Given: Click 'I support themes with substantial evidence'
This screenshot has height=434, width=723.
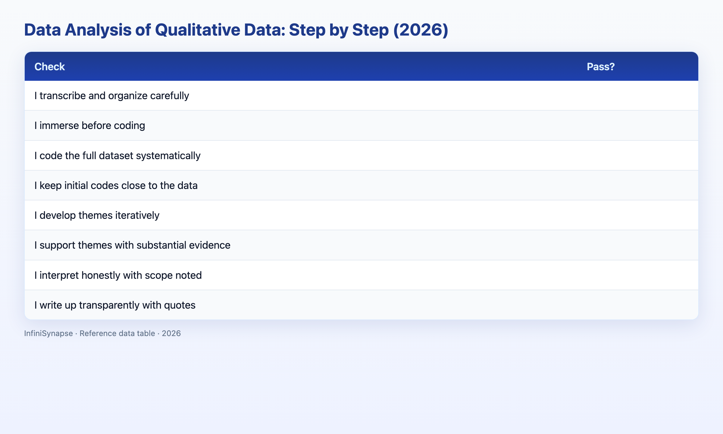Looking at the screenshot, I should [132, 245].
